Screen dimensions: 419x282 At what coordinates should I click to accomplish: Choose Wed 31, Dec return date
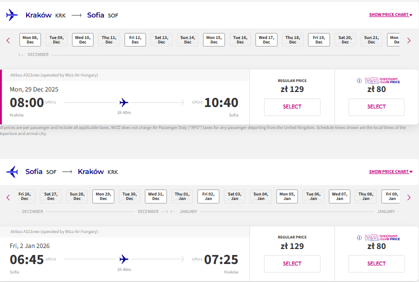[x=156, y=196]
